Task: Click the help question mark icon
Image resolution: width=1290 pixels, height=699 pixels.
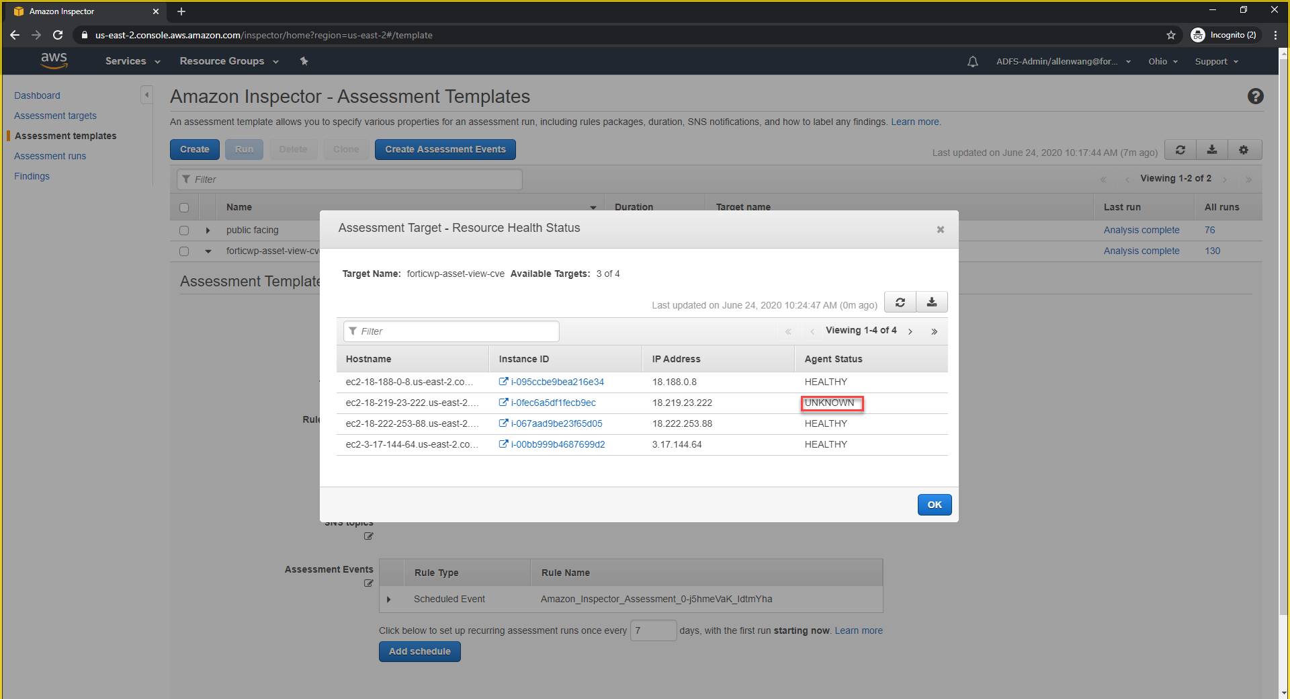Action: (1255, 96)
